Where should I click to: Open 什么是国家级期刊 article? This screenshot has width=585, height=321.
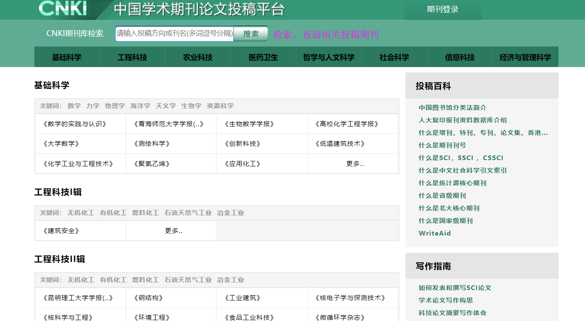445,221
